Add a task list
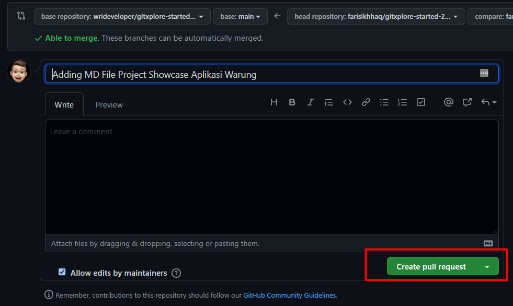This screenshot has width=513, height=306. click(421, 102)
